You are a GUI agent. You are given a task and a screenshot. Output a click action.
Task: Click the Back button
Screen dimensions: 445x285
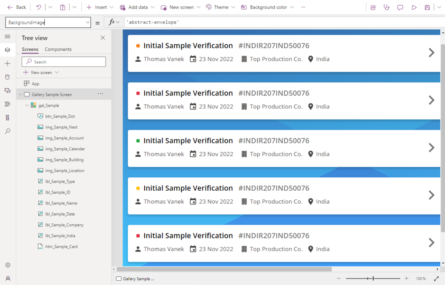pos(17,7)
